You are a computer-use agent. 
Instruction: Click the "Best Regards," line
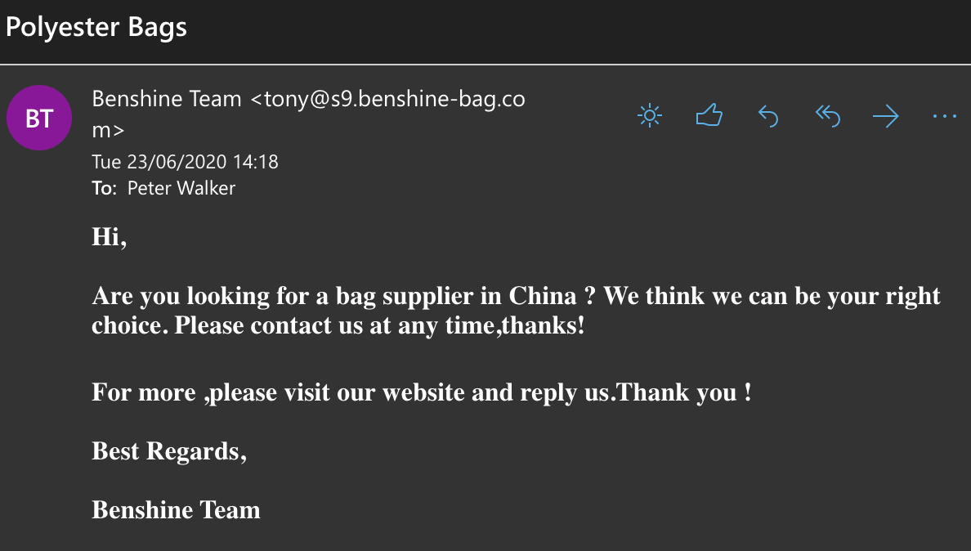pos(169,450)
